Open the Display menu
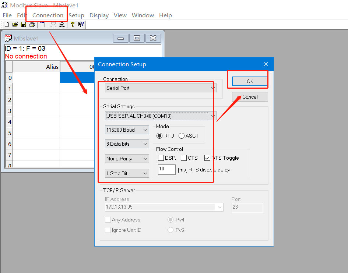This screenshot has height=273, width=348. 99,15
